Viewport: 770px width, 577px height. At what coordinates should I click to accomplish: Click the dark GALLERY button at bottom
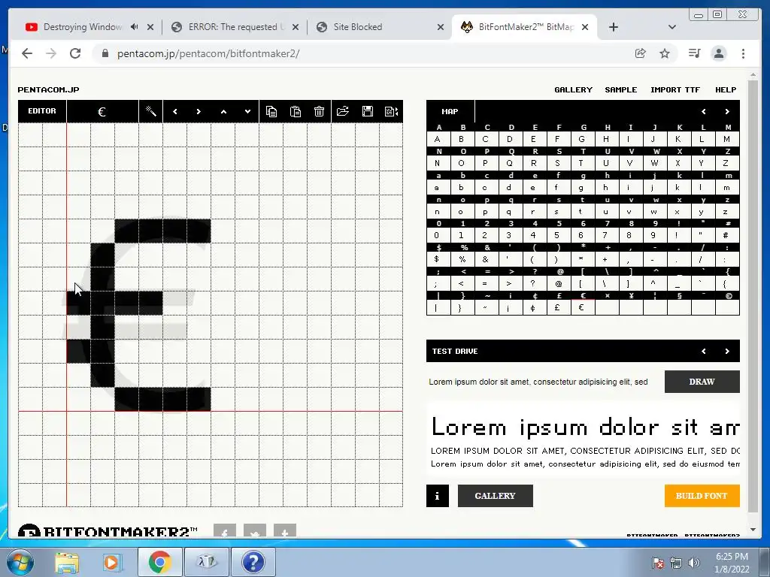click(495, 496)
